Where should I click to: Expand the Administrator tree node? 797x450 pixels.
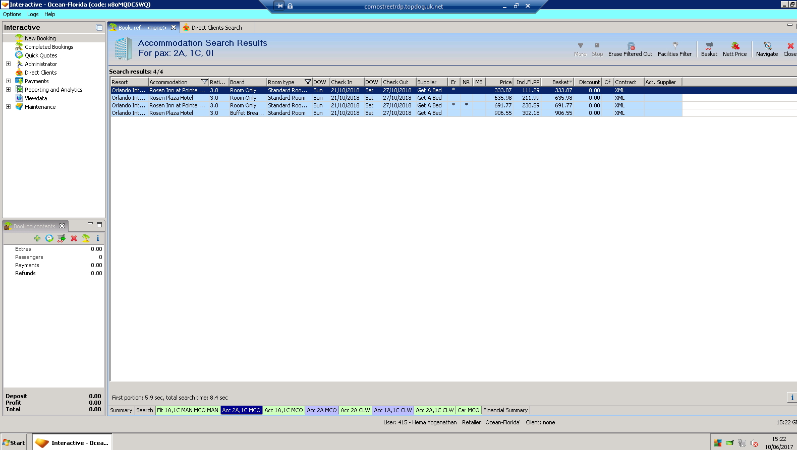point(8,64)
